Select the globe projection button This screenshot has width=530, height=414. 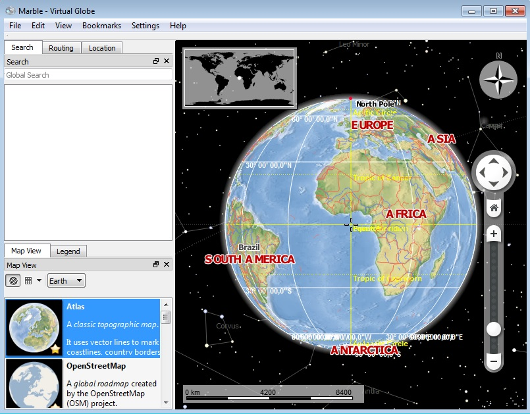[x=13, y=280]
